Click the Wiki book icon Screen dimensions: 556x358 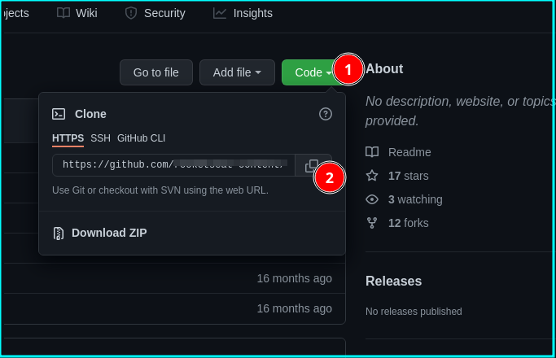tap(63, 13)
